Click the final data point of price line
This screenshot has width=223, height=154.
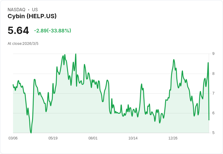click(209, 120)
